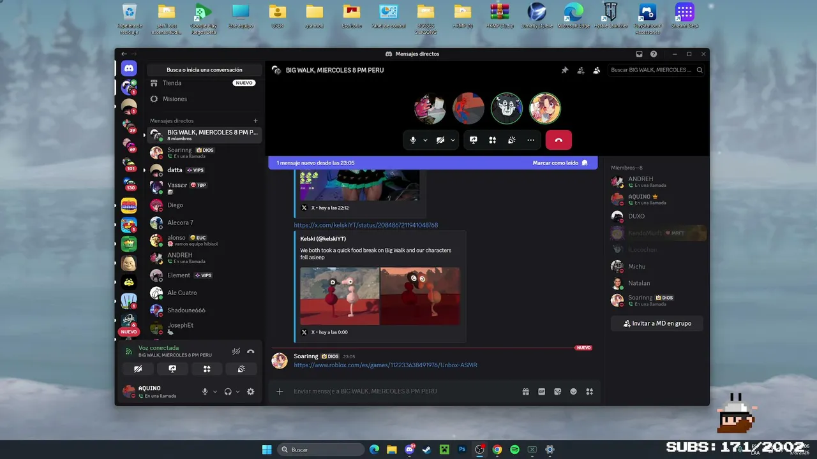Open soundboard from the voice panel
The height and width of the screenshot is (459, 817).
coord(241,369)
